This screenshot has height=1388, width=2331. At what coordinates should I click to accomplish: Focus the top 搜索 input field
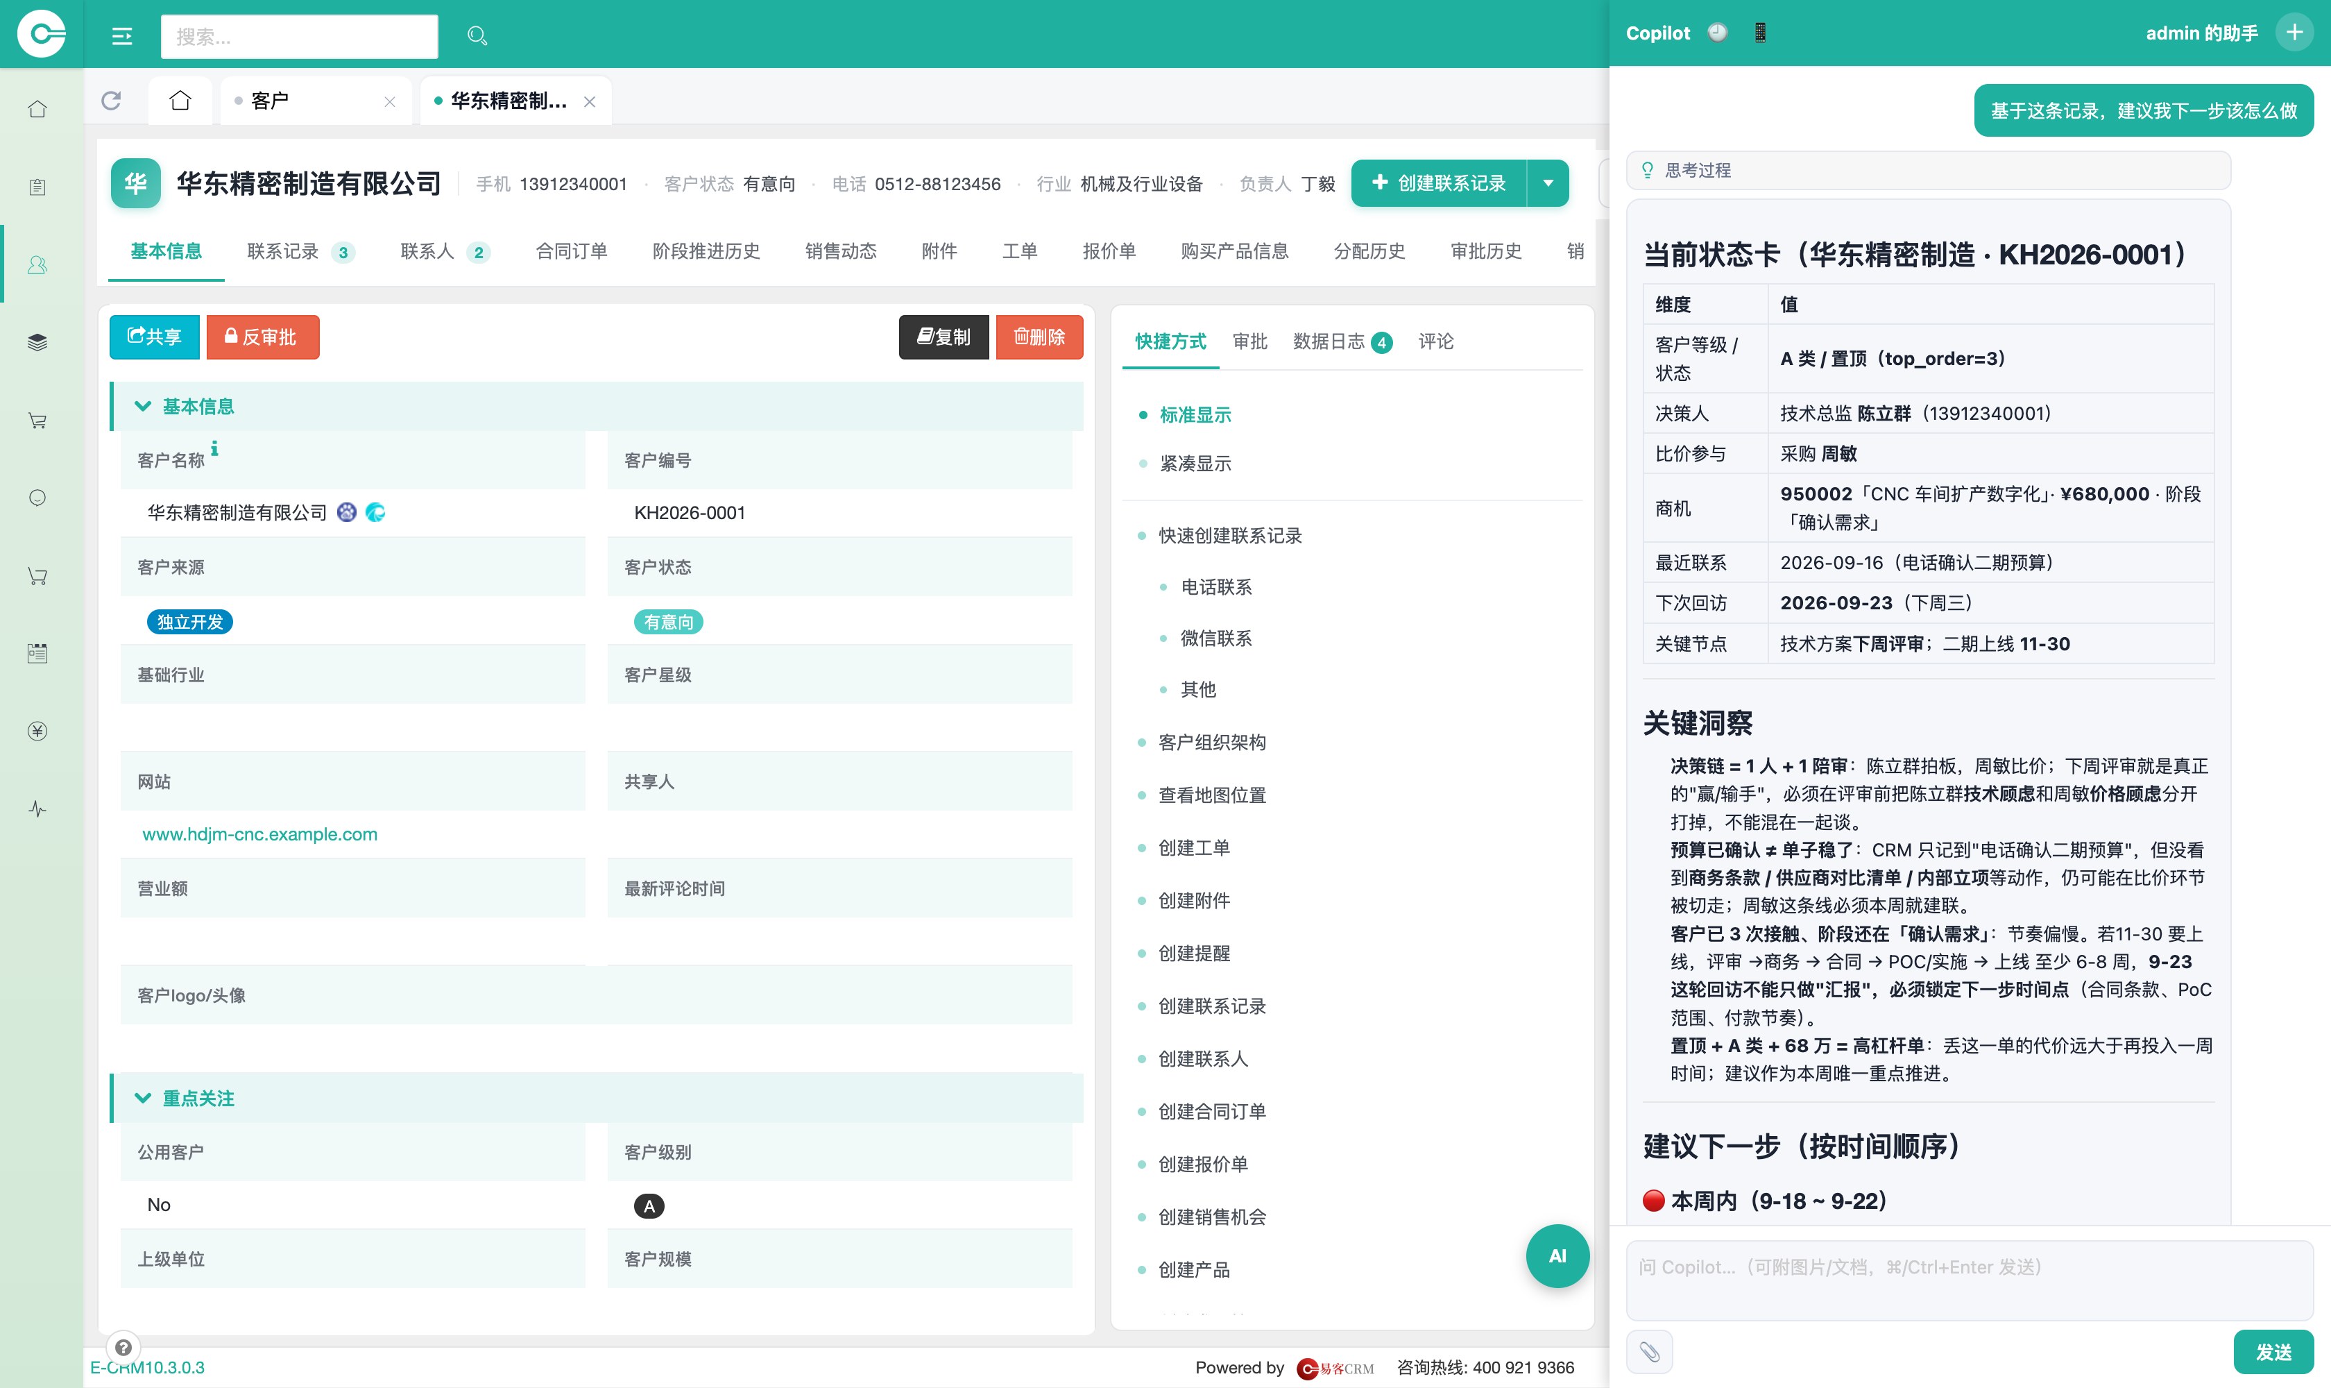click(x=299, y=37)
